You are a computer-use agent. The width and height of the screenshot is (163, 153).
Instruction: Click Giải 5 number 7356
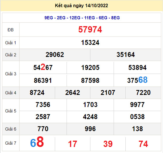(43, 105)
